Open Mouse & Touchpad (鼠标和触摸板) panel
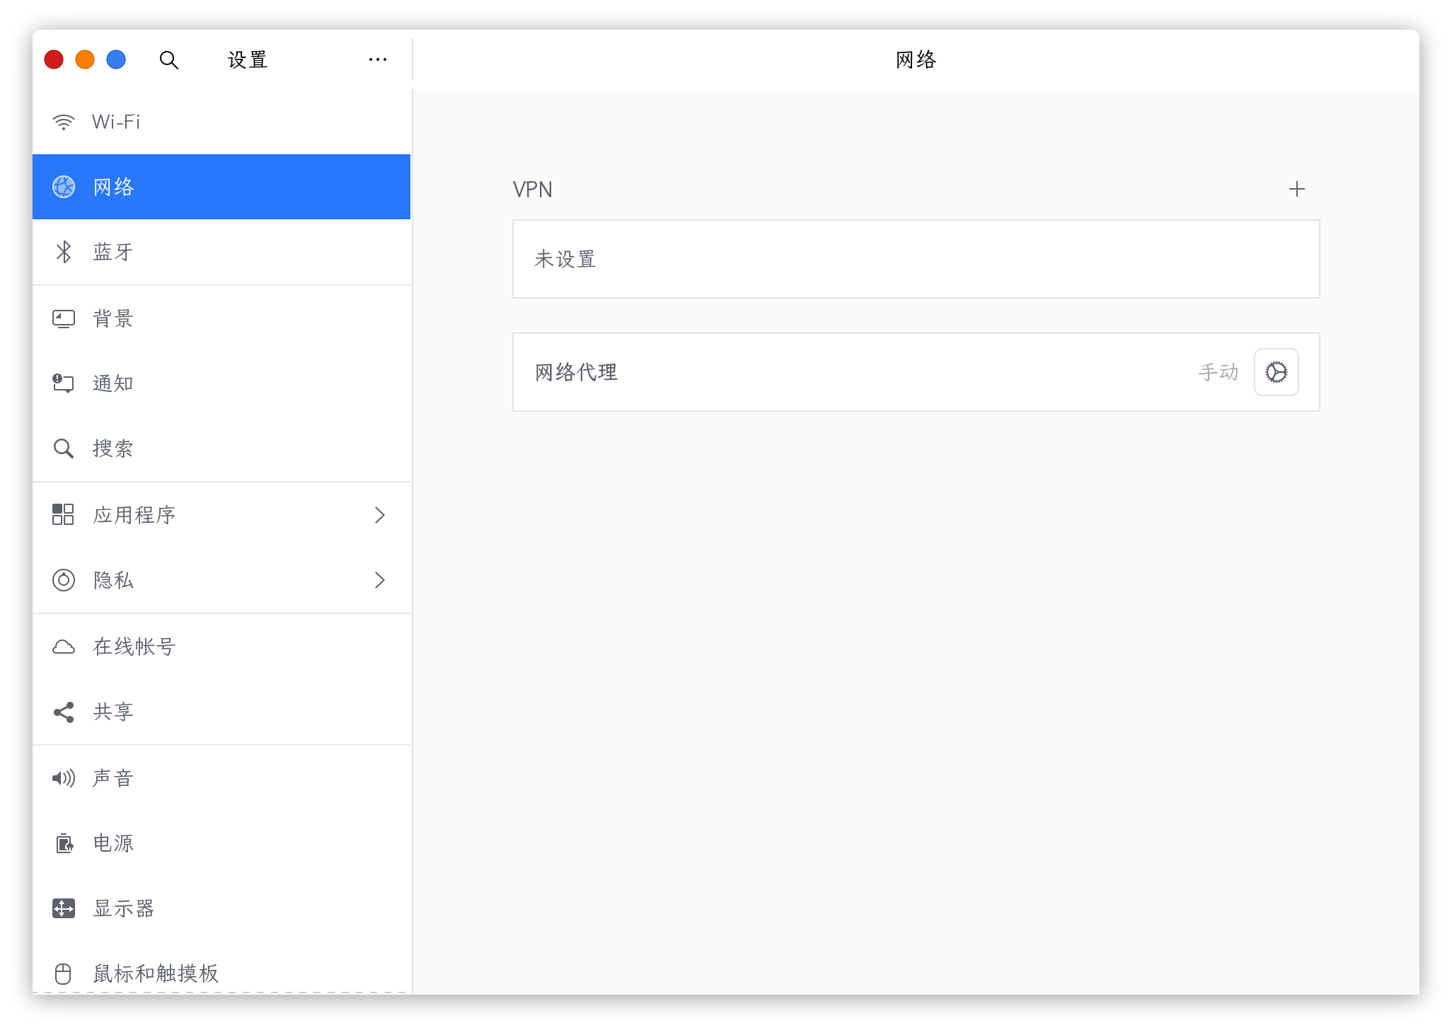 coord(156,973)
